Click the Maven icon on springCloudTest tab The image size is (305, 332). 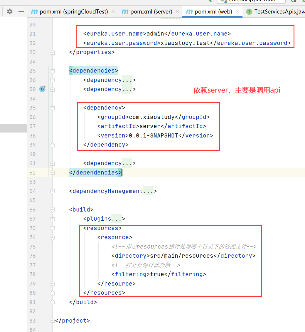point(34,12)
